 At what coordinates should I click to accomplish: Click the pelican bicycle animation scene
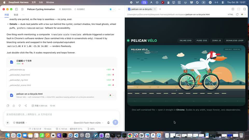(186, 75)
